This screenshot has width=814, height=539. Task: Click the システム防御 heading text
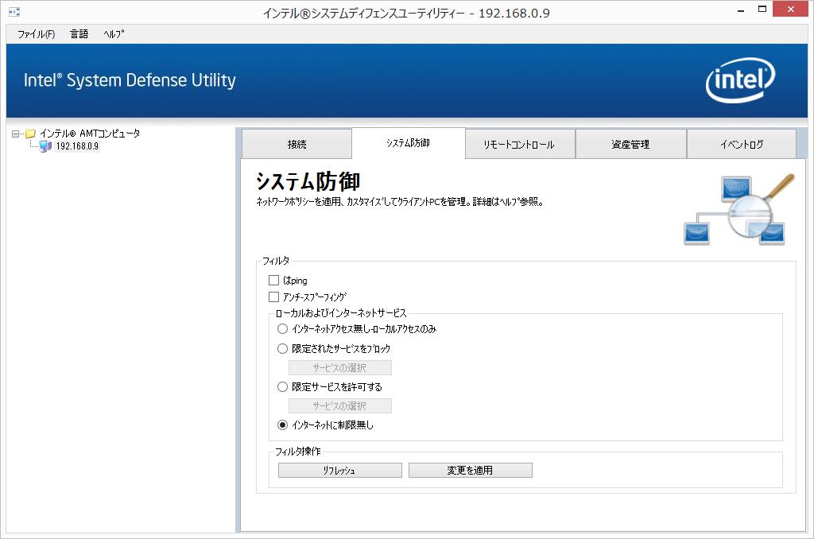click(x=308, y=182)
